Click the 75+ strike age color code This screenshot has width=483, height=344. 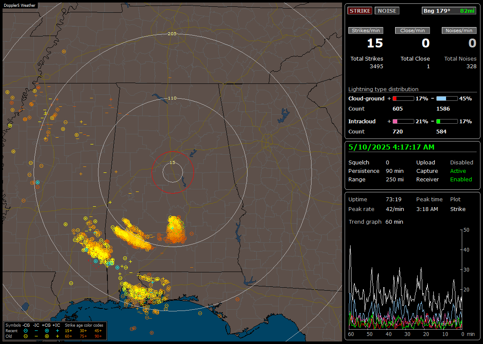coord(83,336)
